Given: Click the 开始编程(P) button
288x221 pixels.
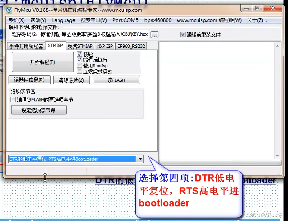Looking at the screenshot, I should (x=42, y=62).
